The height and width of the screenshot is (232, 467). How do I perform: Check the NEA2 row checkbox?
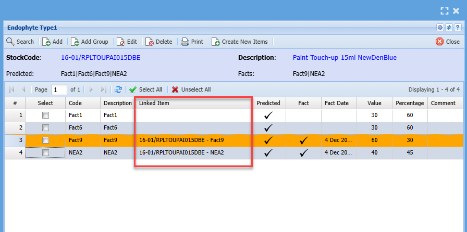pyautogui.click(x=45, y=153)
